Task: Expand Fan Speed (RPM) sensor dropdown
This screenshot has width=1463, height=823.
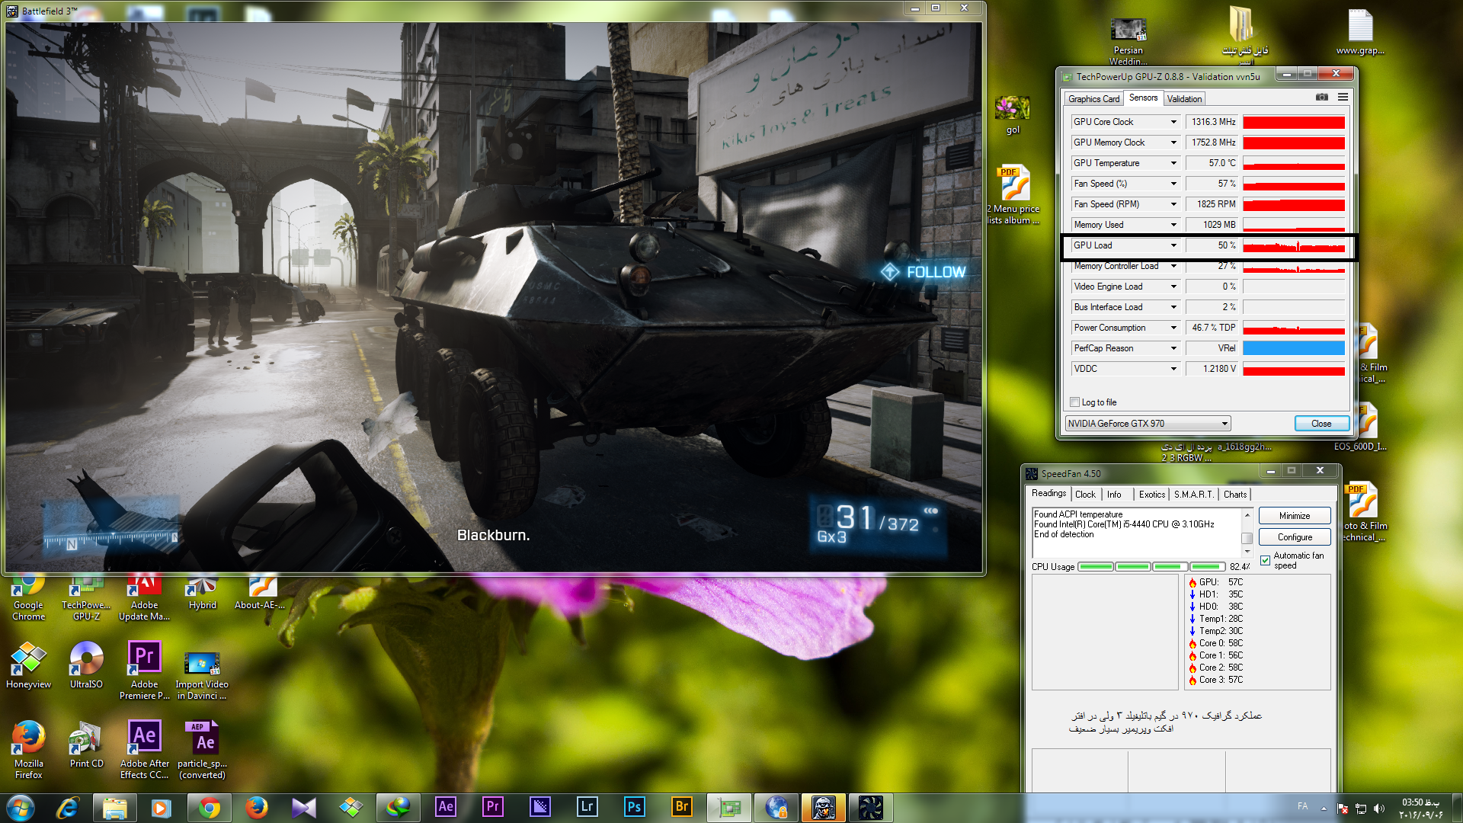Action: point(1173,204)
